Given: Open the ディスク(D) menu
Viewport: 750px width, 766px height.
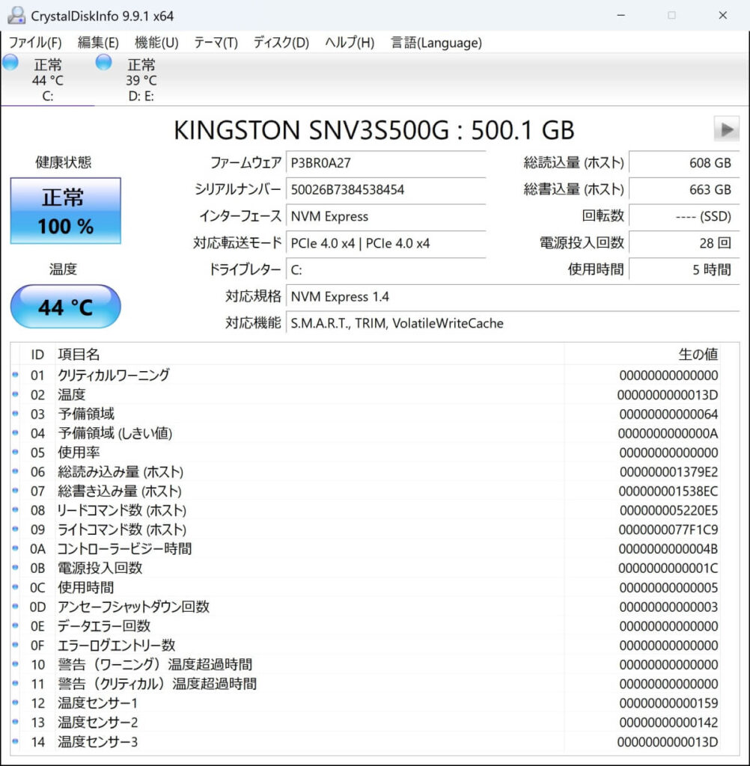Looking at the screenshot, I should [281, 43].
